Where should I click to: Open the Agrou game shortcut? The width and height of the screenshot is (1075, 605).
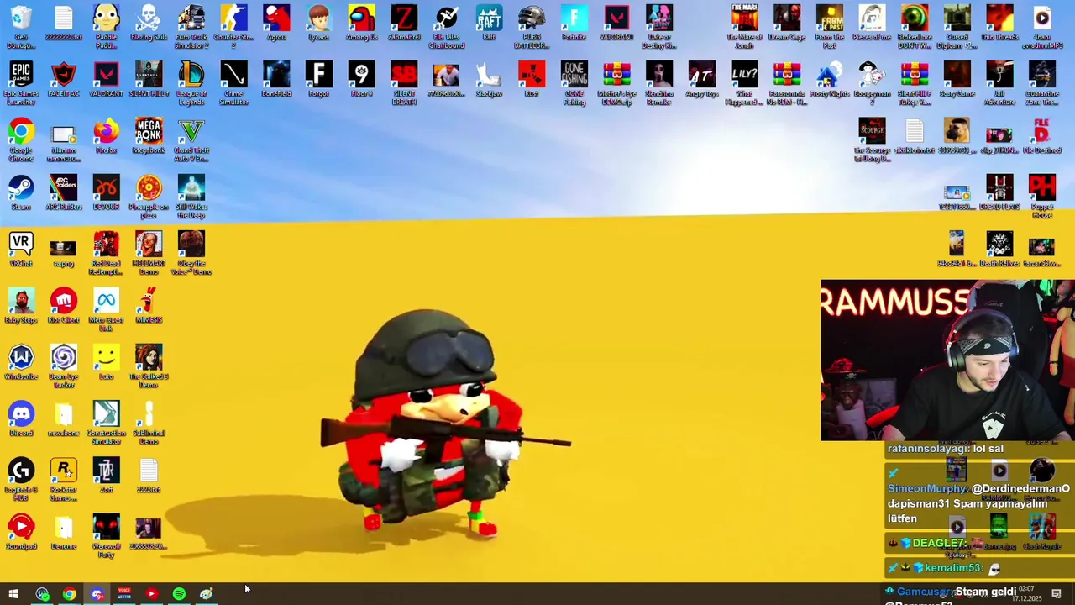click(276, 23)
